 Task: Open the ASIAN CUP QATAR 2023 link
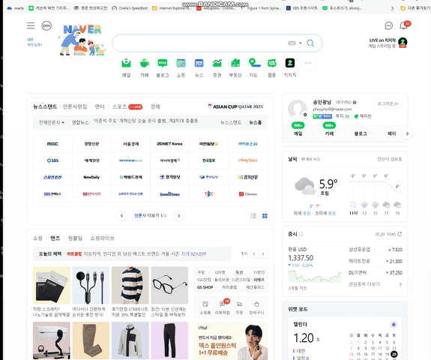click(236, 106)
